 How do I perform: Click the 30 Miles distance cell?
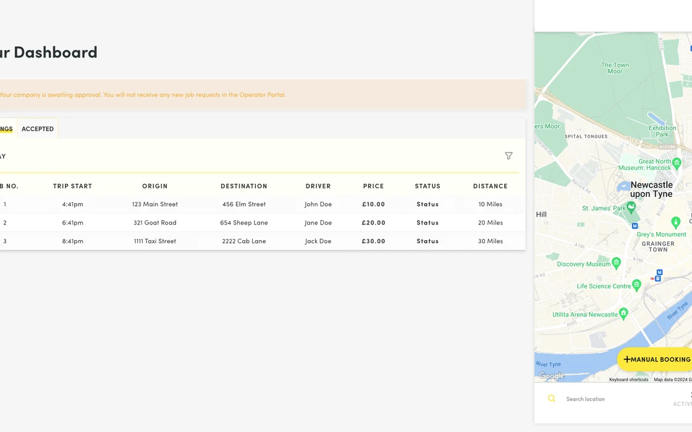tap(491, 241)
